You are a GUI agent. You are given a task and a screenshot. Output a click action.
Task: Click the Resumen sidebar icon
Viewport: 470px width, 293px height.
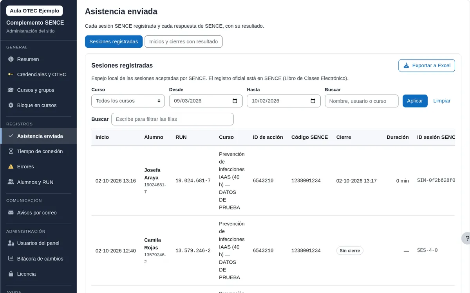coord(11,59)
